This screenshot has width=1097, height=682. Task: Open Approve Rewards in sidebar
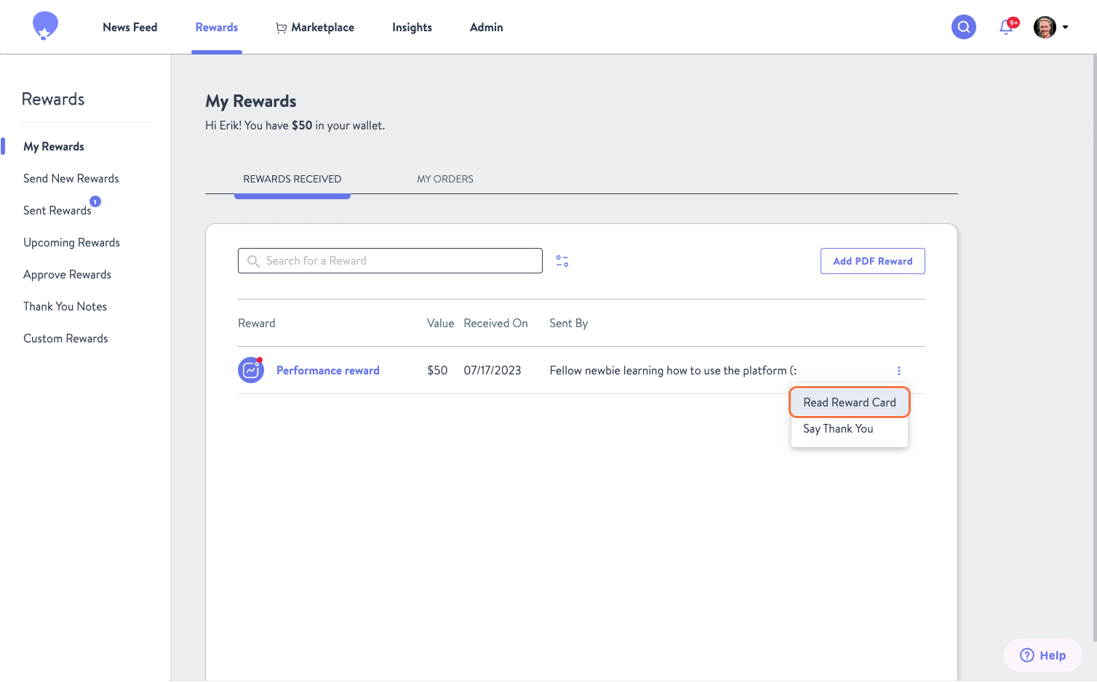point(67,275)
